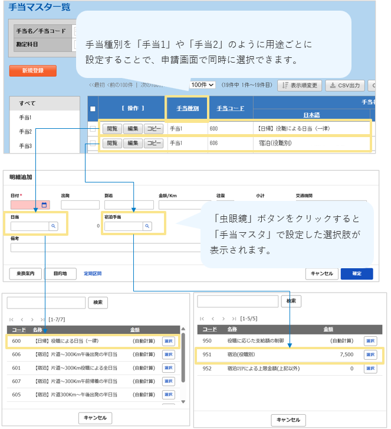Viewport: 391px width, 429px height.
Task: Click the magnifier icon next to 日当 field
Action: (x=53, y=226)
